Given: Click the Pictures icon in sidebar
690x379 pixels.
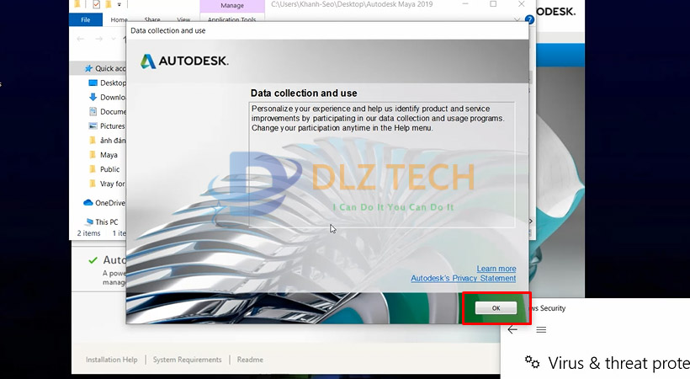Looking at the screenshot, I should pyautogui.click(x=93, y=125).
